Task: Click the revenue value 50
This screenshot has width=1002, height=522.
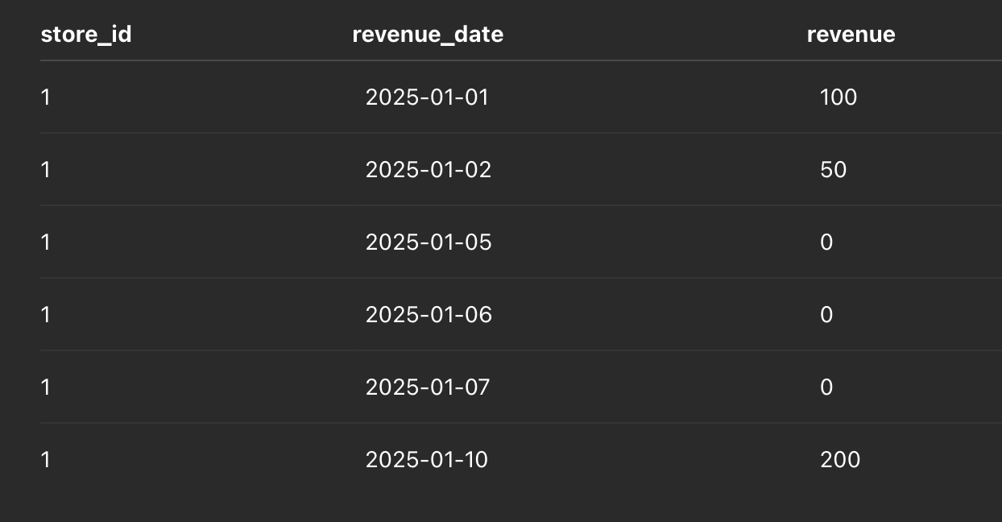Action: [x=833, y=170]
